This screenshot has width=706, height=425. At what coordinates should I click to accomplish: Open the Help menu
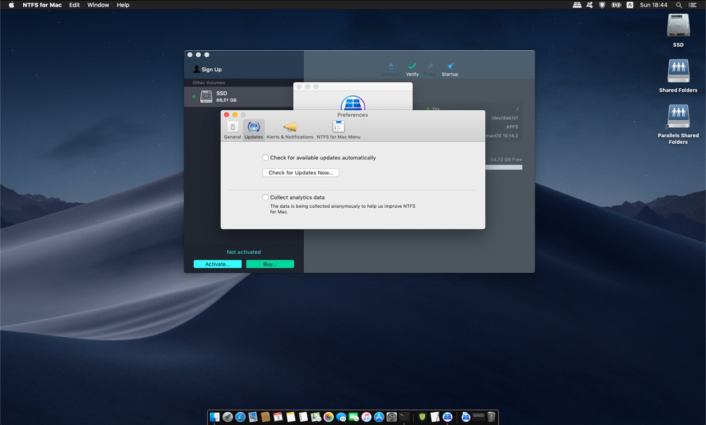123,5
